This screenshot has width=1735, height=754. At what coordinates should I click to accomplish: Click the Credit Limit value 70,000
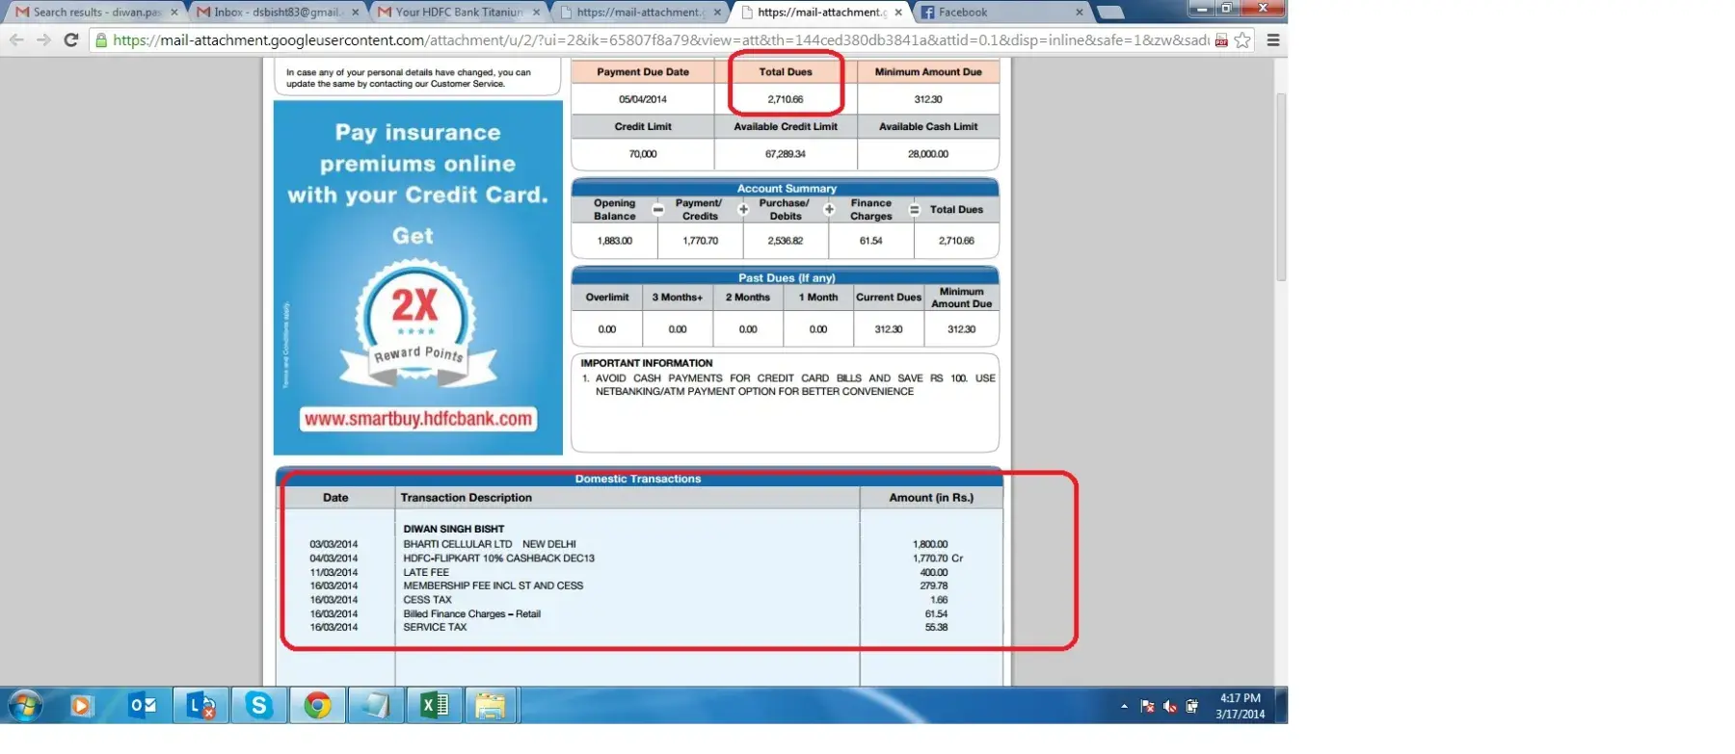click(643, 154)
